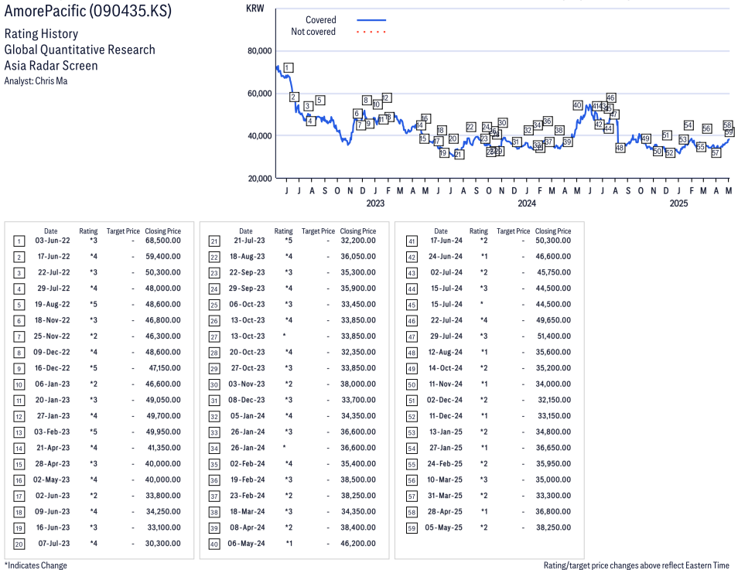Click chart marker 48 after August drop
Viewport: 738px width, 570px height.
620,148
